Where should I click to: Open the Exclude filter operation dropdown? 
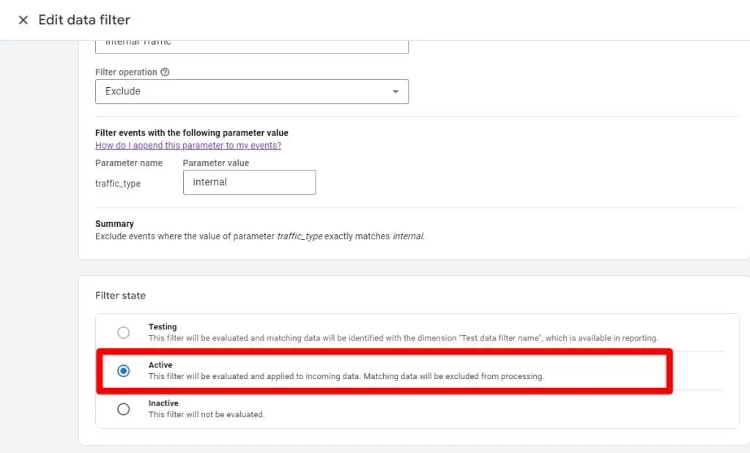point(251,91)
